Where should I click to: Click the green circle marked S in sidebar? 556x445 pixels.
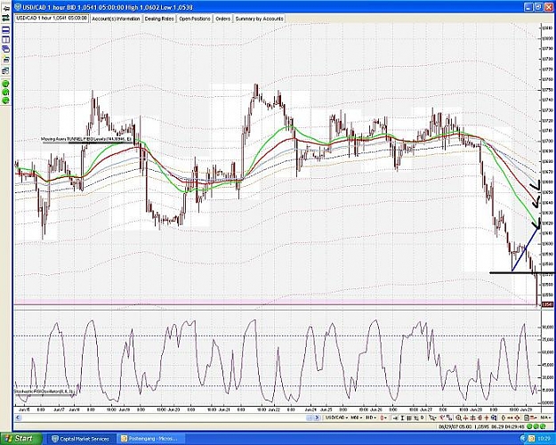point(5,92)
